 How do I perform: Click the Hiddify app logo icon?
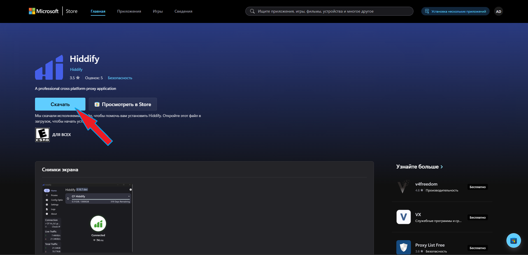pos(49,67)
